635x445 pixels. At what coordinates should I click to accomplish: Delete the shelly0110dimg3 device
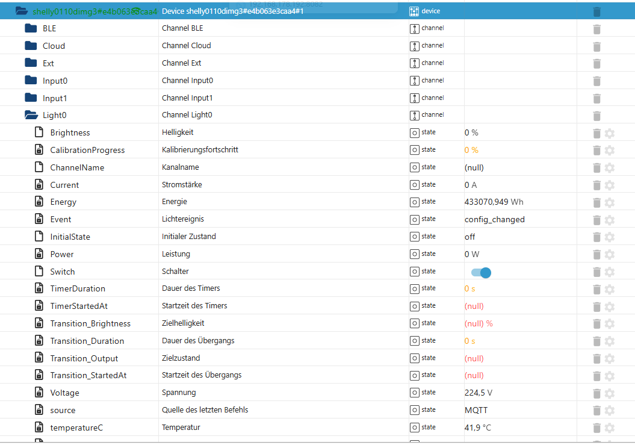pos(596,11)
